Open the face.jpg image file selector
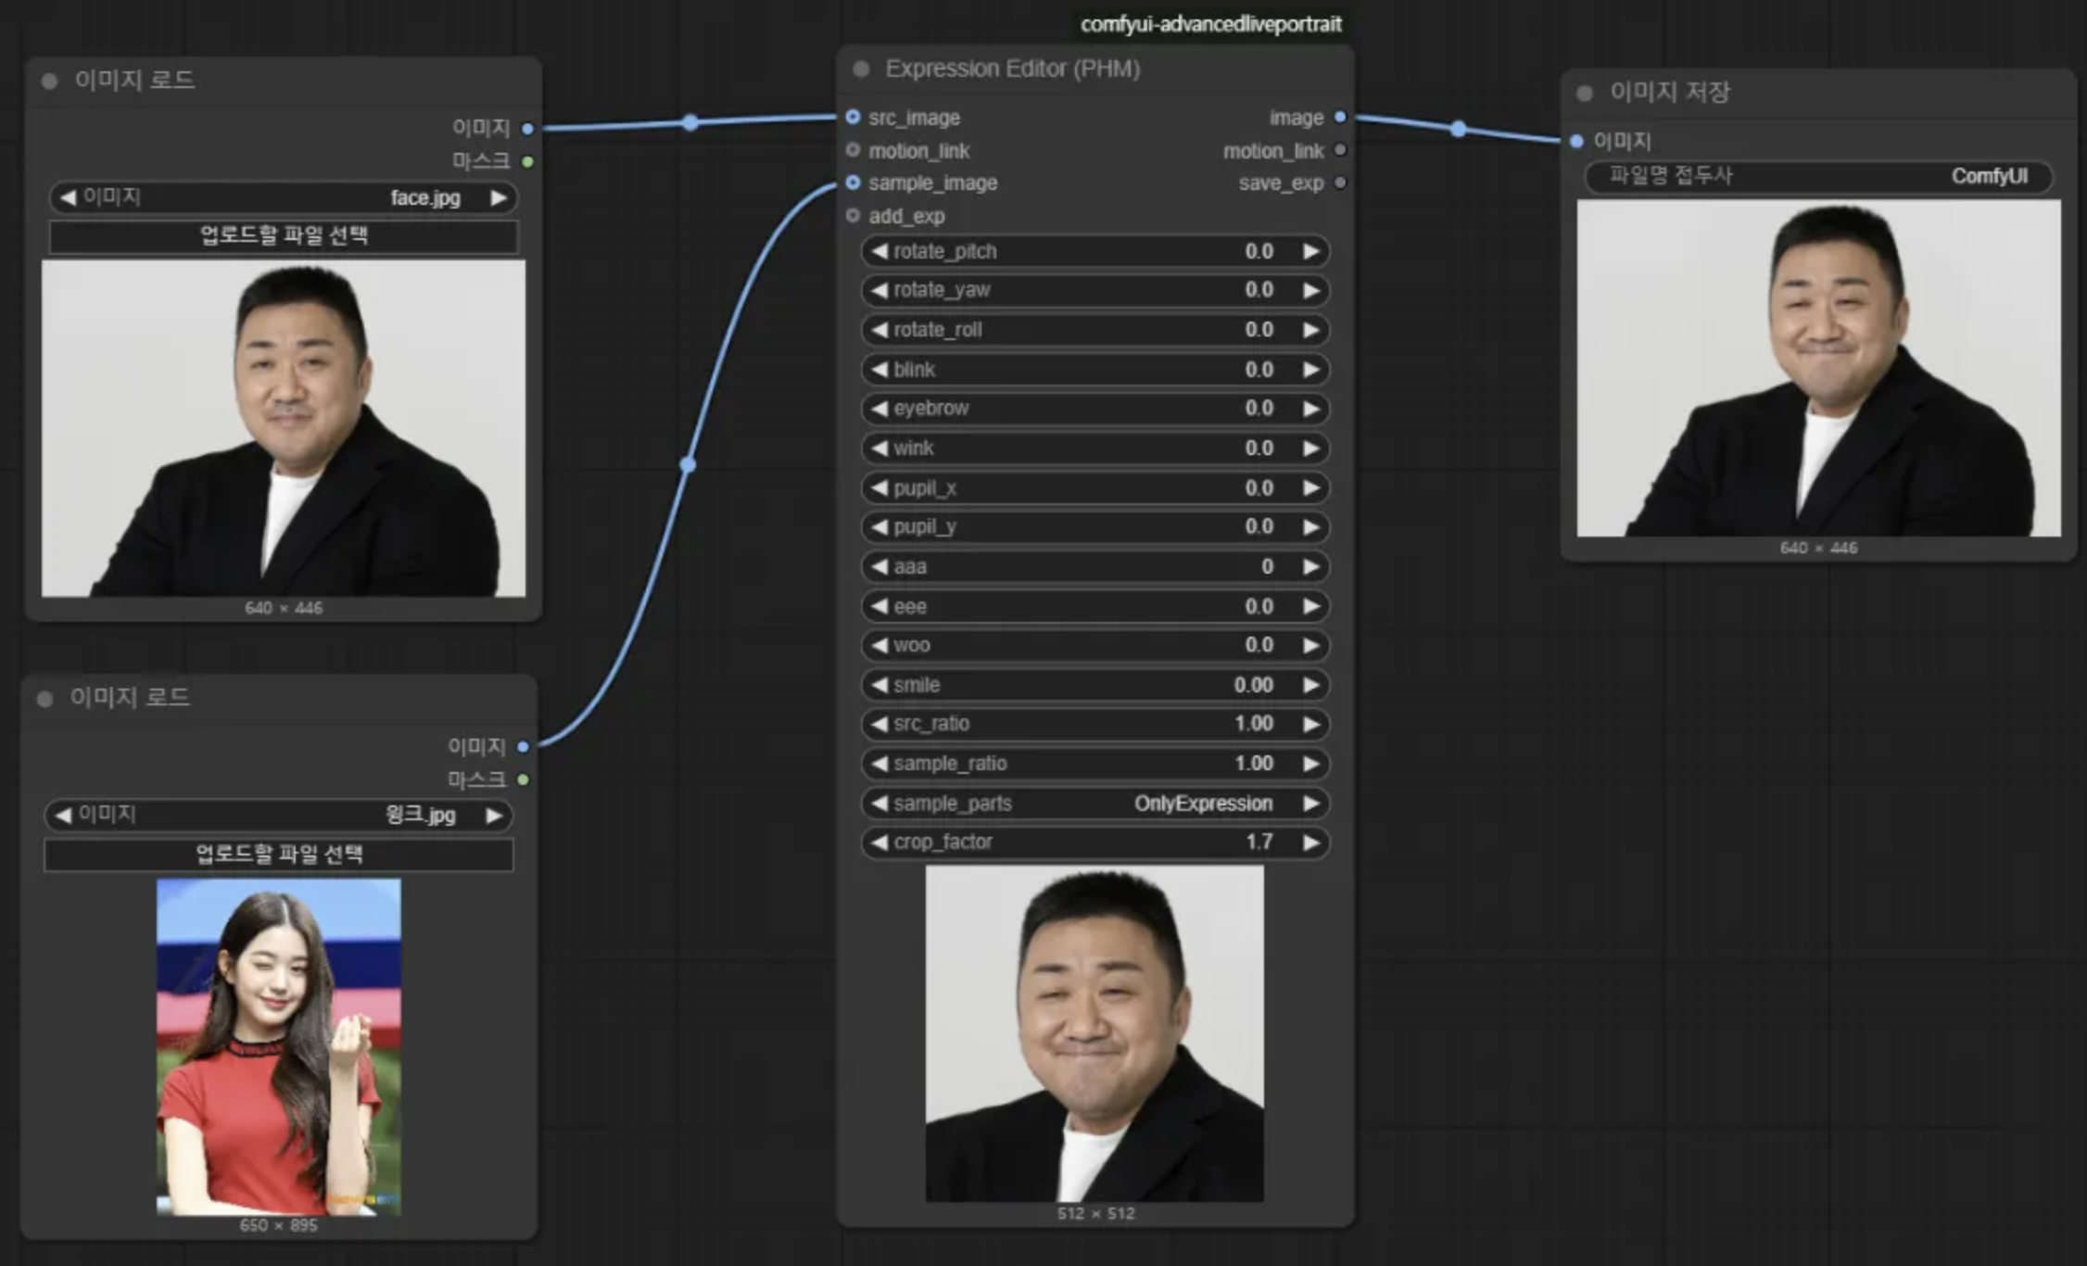 [283, 197]
